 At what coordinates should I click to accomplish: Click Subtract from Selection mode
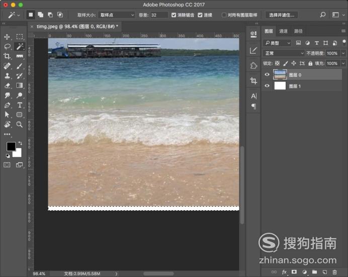coord(50,15)
